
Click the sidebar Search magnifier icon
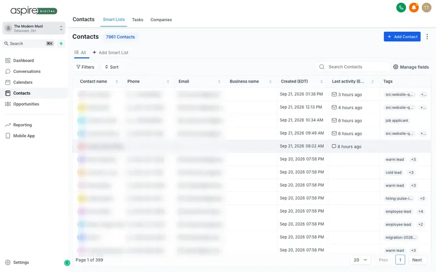[x=6, y=44]
